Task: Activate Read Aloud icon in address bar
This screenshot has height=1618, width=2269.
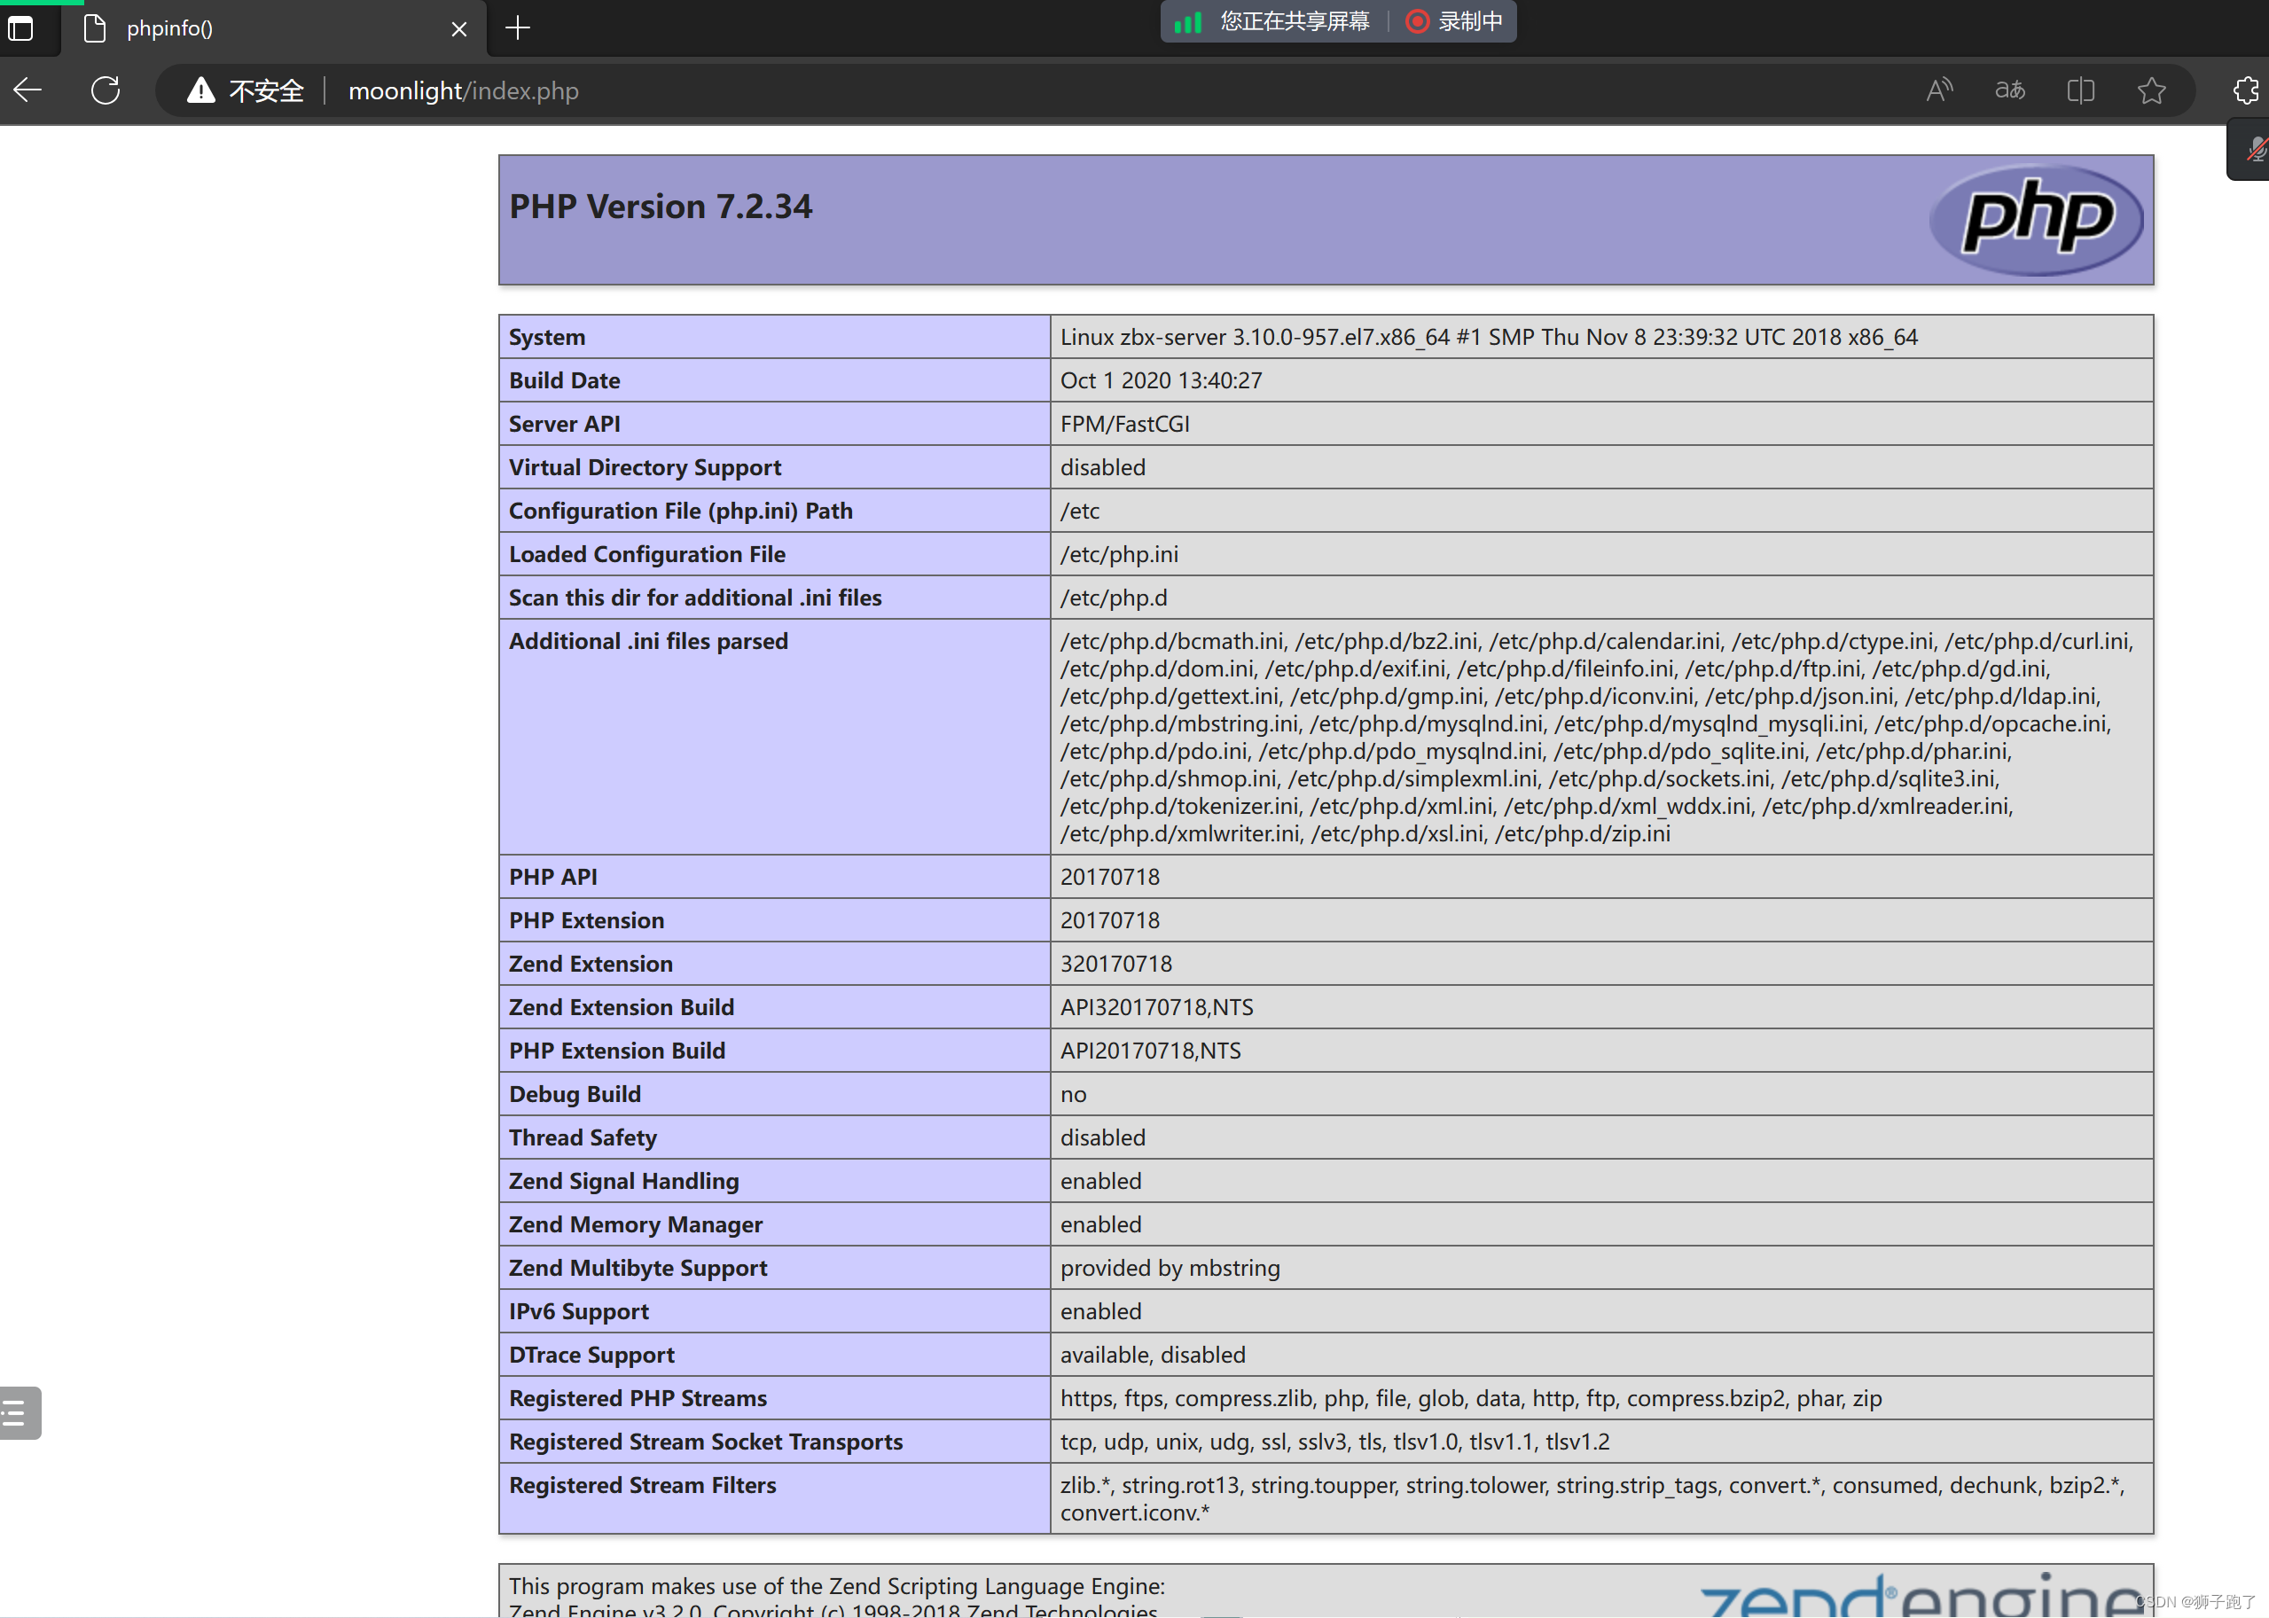Action: (x=1939, y=90)
